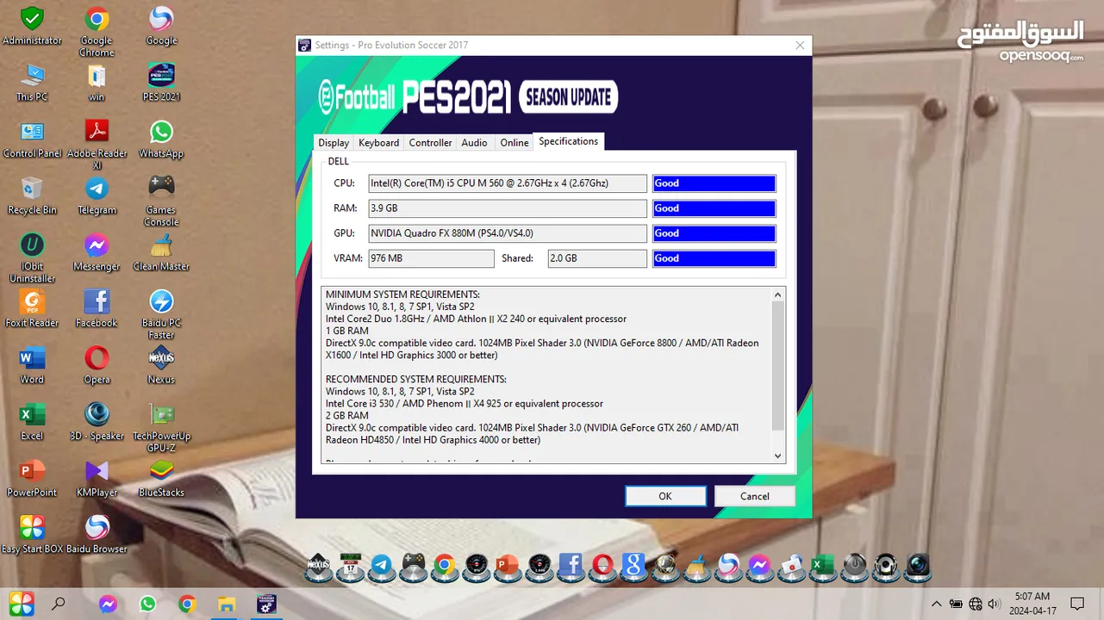The height and width of the screenshot is (620, 1104).
Task: Select the Administrator desktop shortcut
Action: pos(32,27)
